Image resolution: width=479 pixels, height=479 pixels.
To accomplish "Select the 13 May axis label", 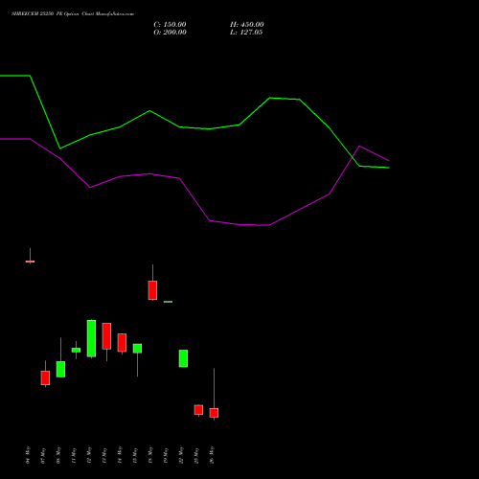I will [x=104, y=455].
